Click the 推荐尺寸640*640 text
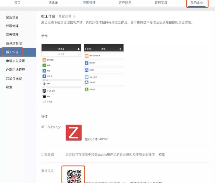The image size is (215, 183). tap(97, 139)
